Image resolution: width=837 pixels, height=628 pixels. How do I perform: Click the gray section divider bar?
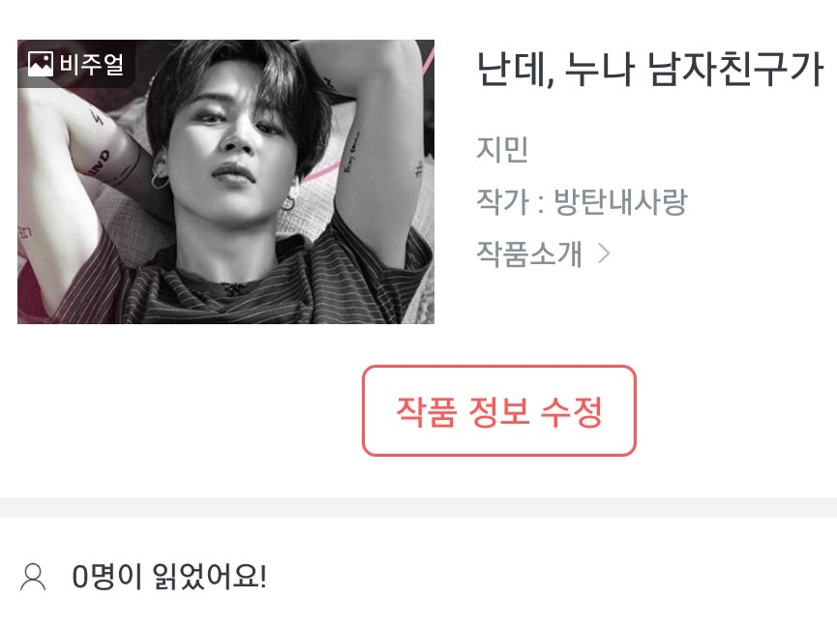pyautogui.click(x=418, y=507)
